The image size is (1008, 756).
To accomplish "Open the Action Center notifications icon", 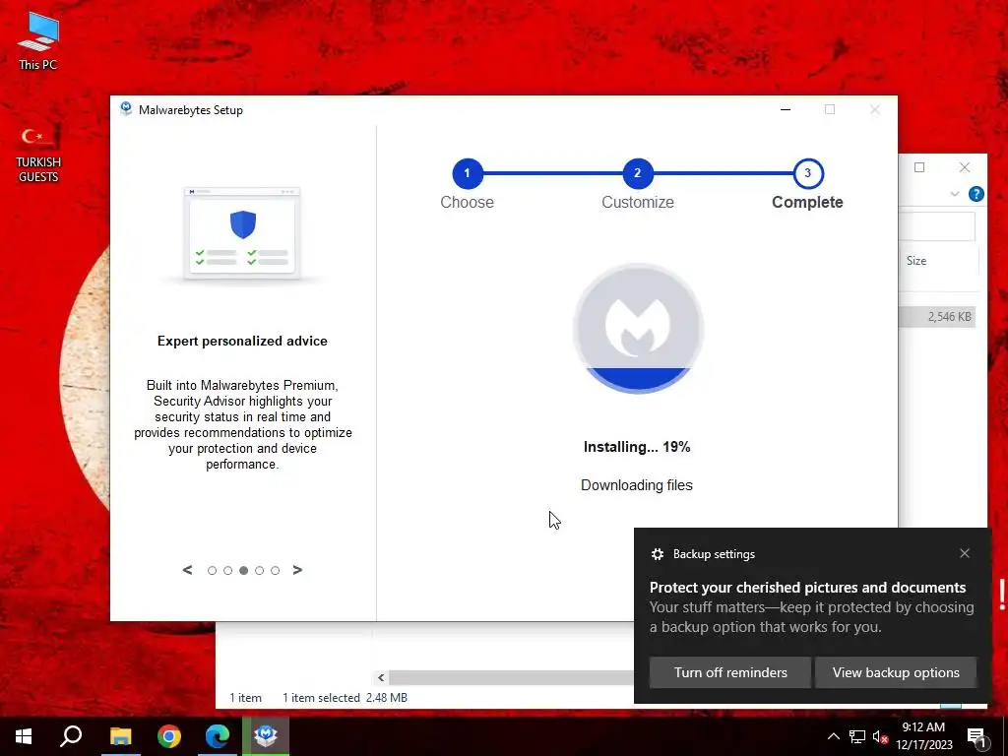I will click(976, 736).
